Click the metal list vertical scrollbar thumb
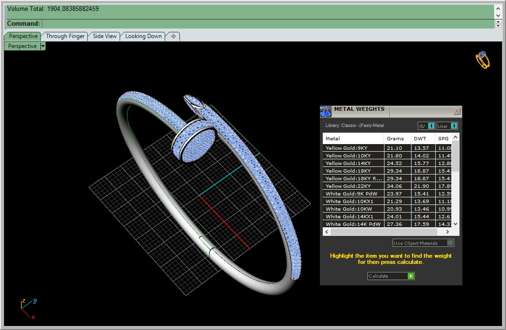The image size is (506, 330). (x=455, y=157)
